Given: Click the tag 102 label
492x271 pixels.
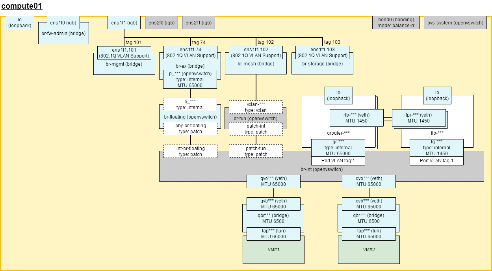Looking at the screenshot, I should tap(265, 42).
